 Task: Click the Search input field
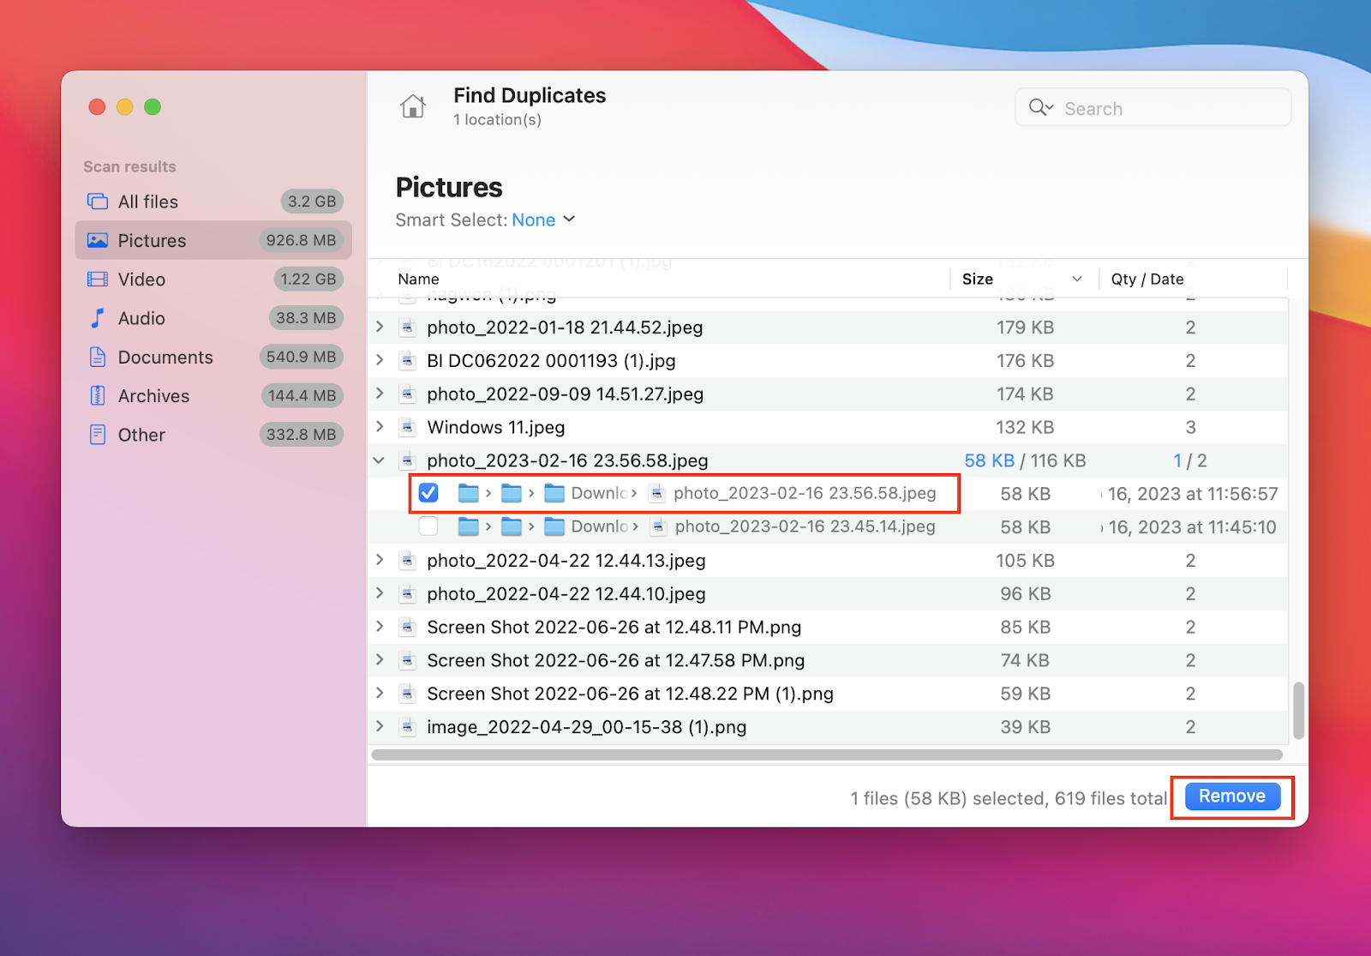point(1152,107)
